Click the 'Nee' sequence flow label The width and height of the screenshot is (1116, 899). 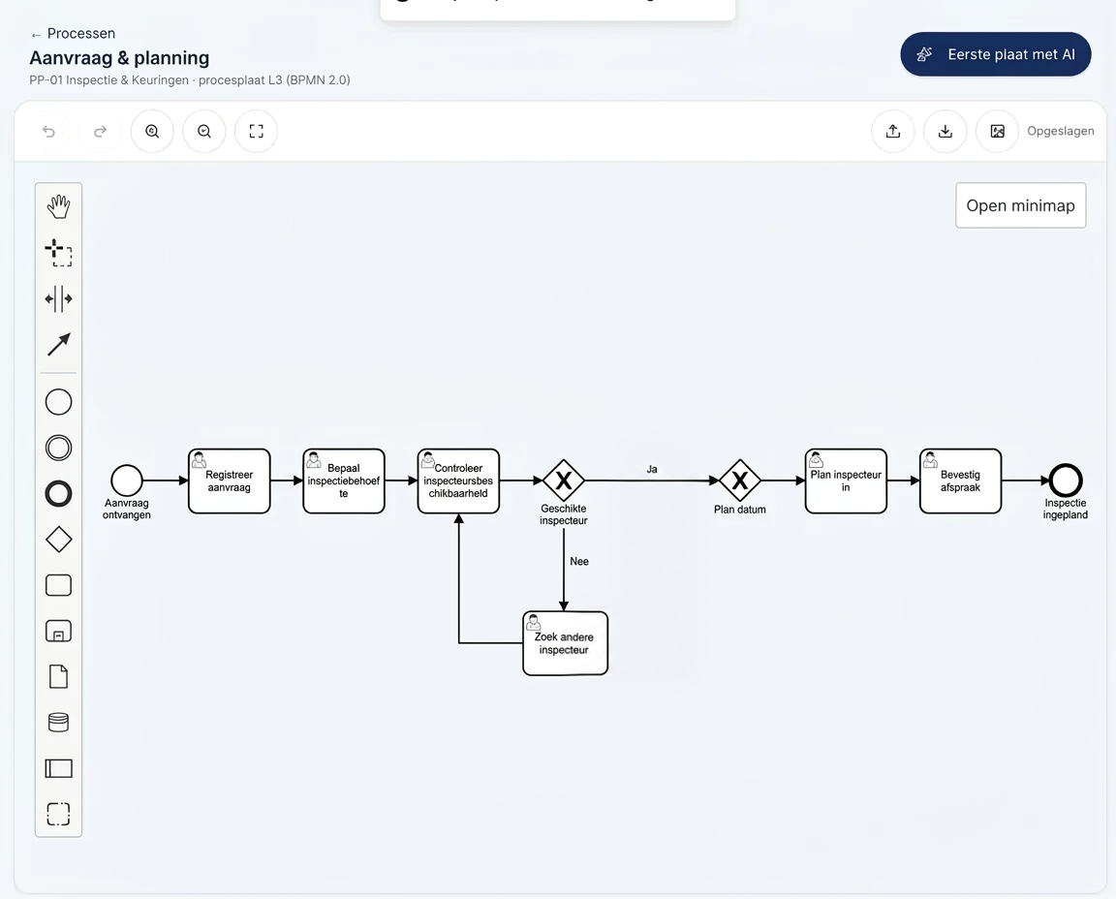click(579, 562)
